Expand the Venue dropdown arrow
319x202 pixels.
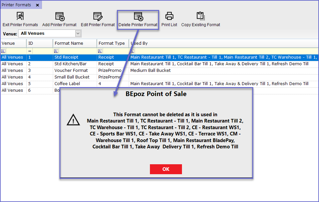coord(78,33)
